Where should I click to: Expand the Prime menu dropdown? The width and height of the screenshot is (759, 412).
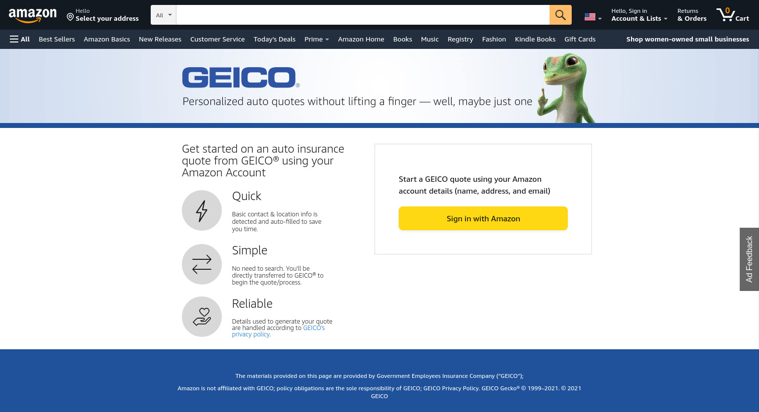(316, 39)
